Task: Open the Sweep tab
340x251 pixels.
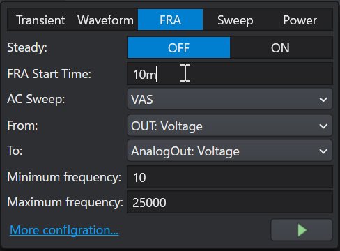Action: point(235,20)
